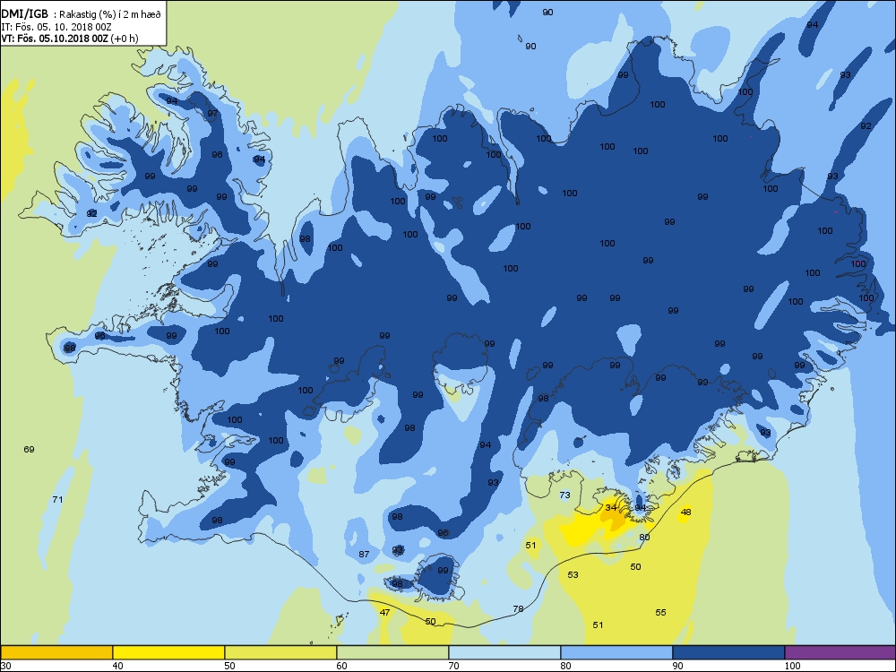Image resolution: width=896 pixels, height=672 pixels.
Task: Click the map value '71' off the southwest coast
Action: click(x=57, y=499)
